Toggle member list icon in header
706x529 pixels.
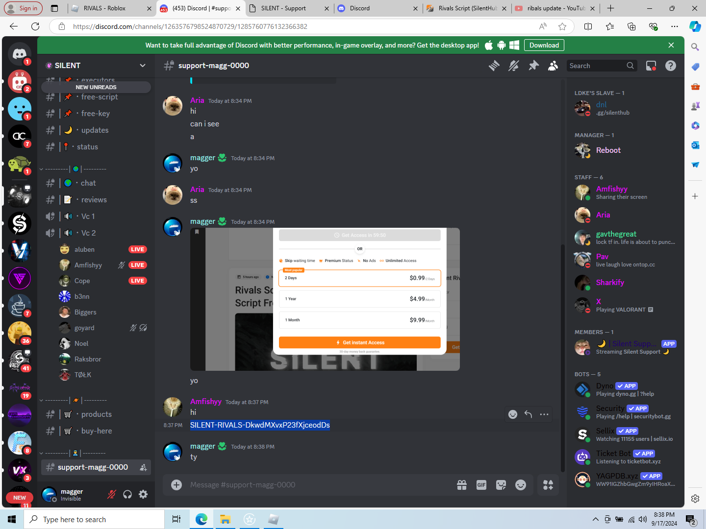point(553,66)
